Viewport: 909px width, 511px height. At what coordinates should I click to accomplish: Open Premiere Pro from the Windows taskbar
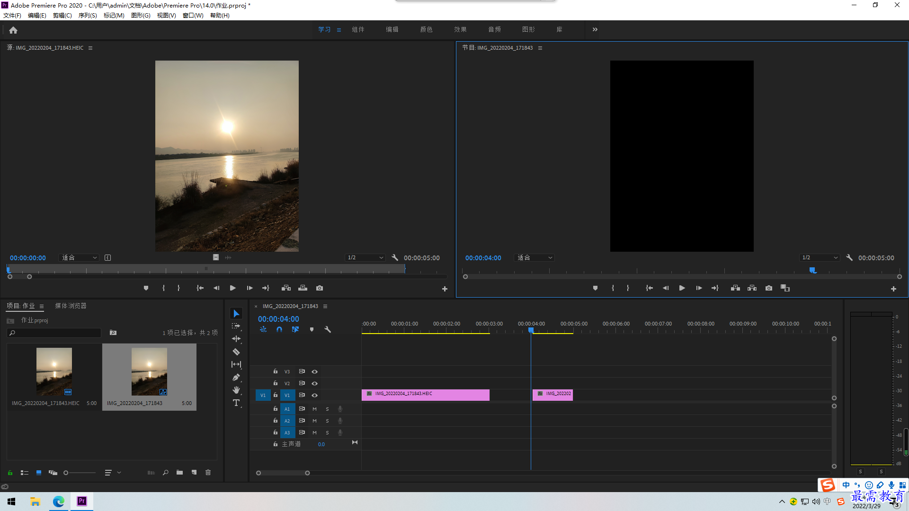pos(82,501)
